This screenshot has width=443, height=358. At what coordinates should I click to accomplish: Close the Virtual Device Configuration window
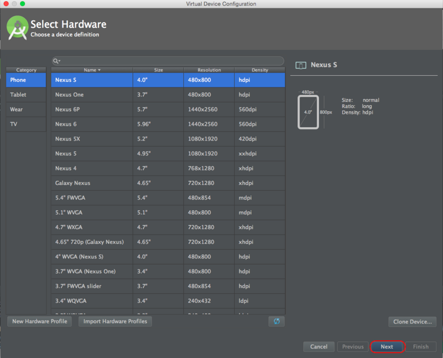pyautogui.click(x=6, y=4)
